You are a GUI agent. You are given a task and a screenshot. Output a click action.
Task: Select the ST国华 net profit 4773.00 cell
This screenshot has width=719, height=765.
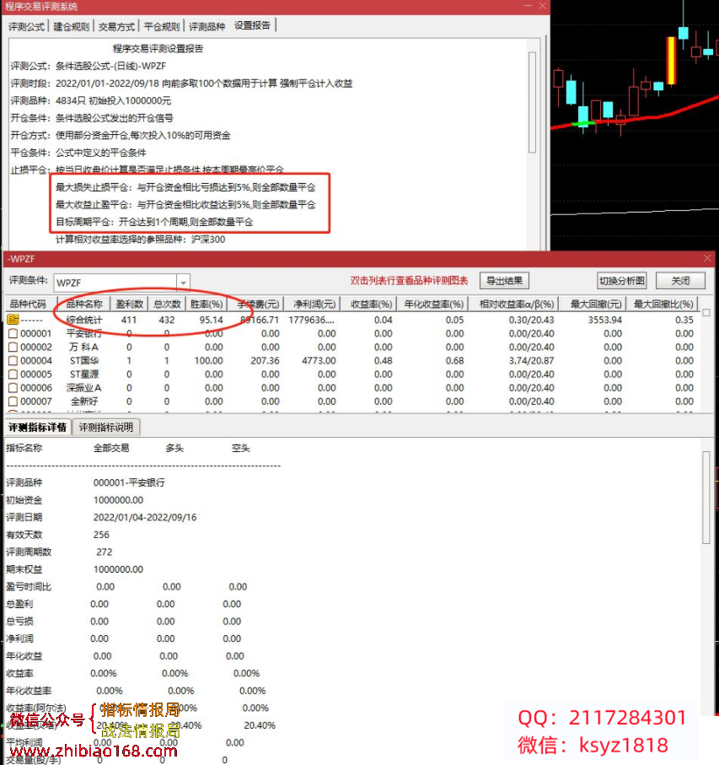319,361
